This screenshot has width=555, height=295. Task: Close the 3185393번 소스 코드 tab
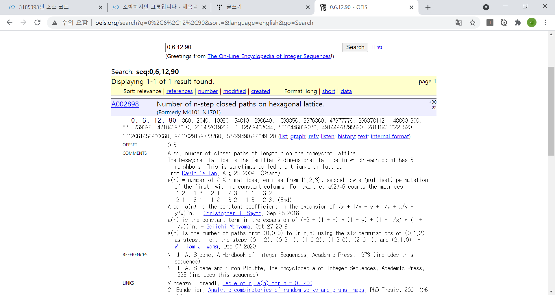[101, 7]
